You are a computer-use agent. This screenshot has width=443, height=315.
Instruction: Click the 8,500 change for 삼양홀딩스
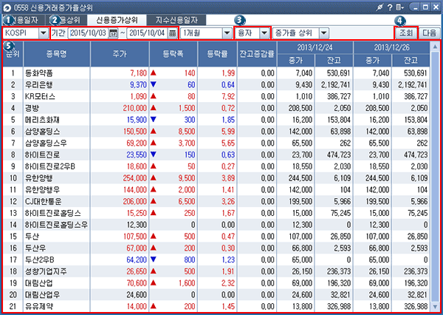click(187, 132)
